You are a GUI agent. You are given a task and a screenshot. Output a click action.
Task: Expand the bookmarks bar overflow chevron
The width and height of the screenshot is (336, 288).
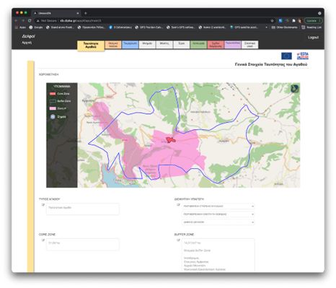(266, 27)
